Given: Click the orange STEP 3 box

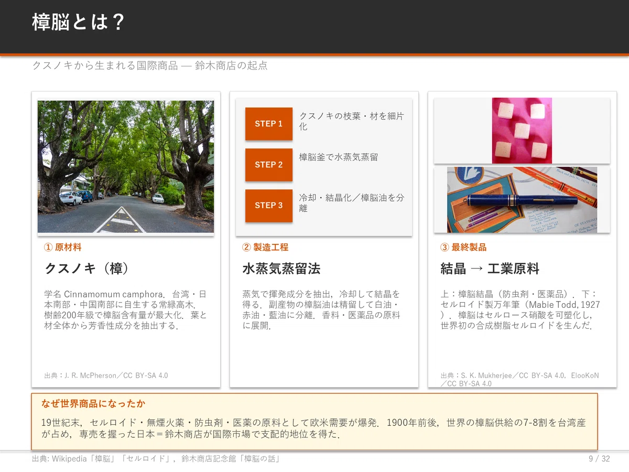Looking at the screenshot, I should 269,206.
